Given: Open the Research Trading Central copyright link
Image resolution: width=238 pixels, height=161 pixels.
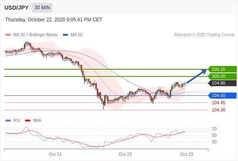Looking at the screenshot, I should [204, 35].
